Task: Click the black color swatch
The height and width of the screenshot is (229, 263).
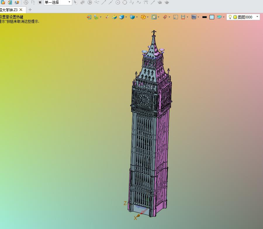Action: (x=205, y=17)
